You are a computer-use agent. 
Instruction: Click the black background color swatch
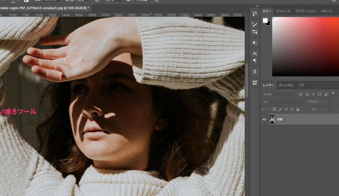point(269,23)
